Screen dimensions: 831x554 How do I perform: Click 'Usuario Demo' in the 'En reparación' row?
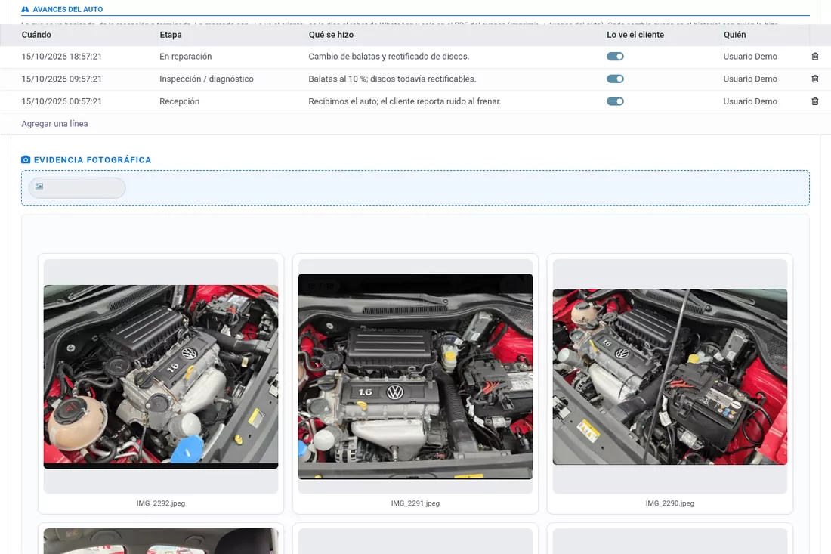tap(750, 57)
